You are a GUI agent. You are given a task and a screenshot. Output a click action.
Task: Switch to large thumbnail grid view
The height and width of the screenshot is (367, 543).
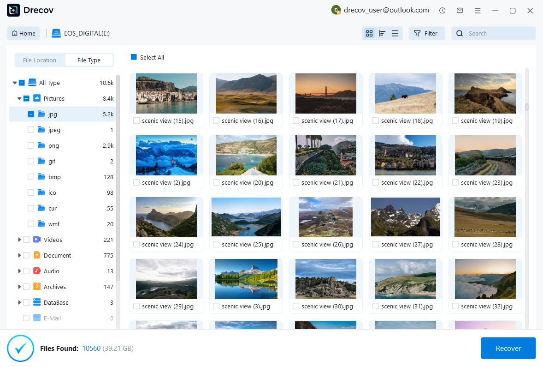click(369, 33)
